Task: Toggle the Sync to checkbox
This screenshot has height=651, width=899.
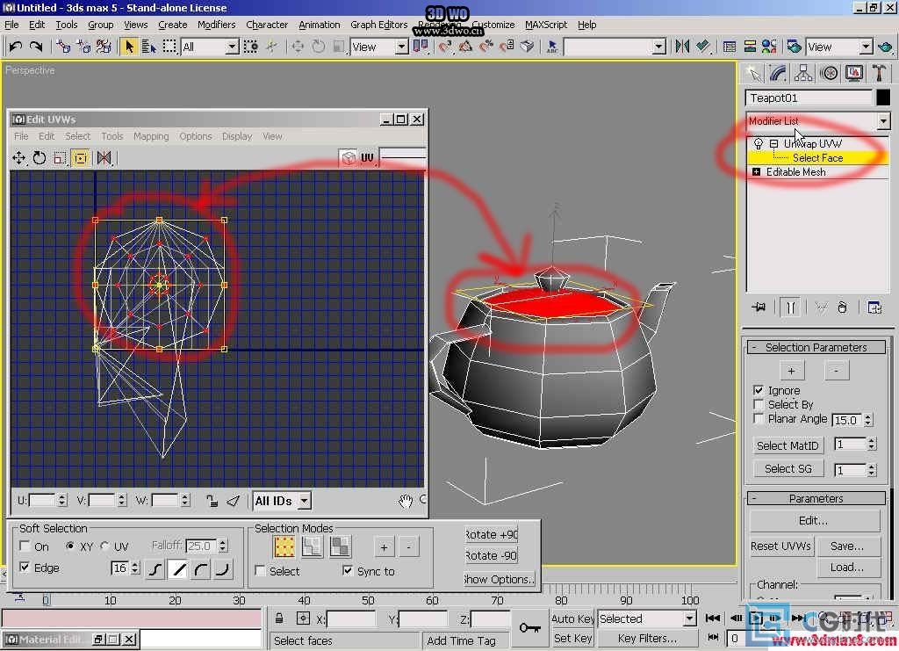Action: click(x=348, y=570)
